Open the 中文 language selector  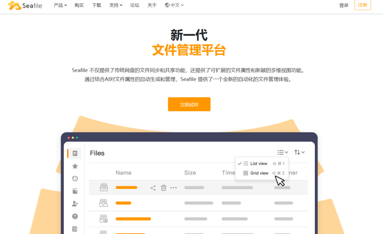coord(174,5)
